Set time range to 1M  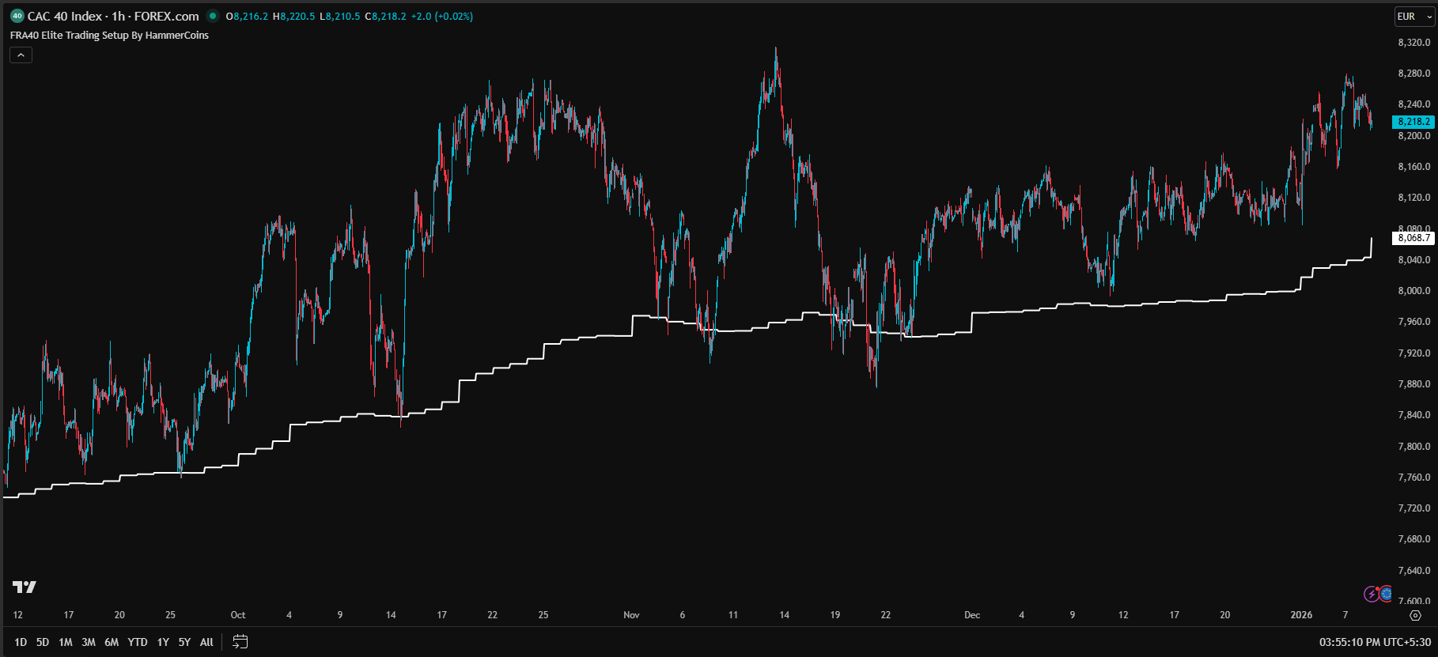66,642
